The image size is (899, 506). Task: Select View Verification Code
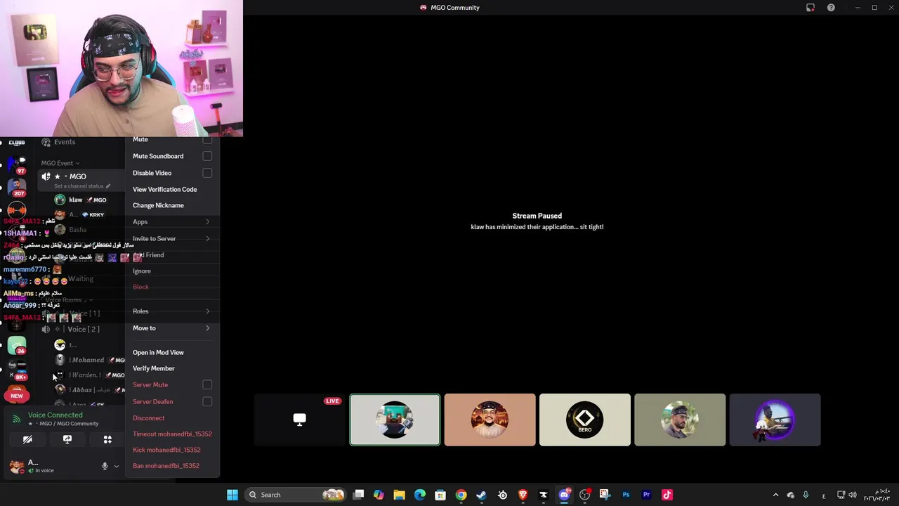[x=164, y=189]
